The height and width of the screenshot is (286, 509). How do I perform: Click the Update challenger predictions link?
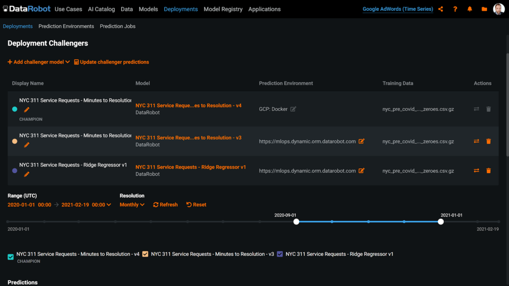(111, 62)
